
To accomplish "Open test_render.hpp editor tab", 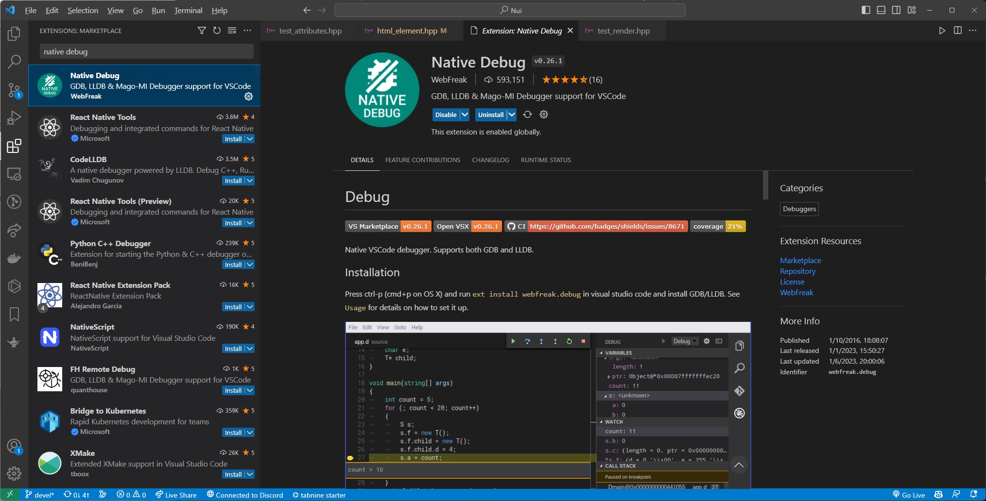I will click(x=623, y=31).
